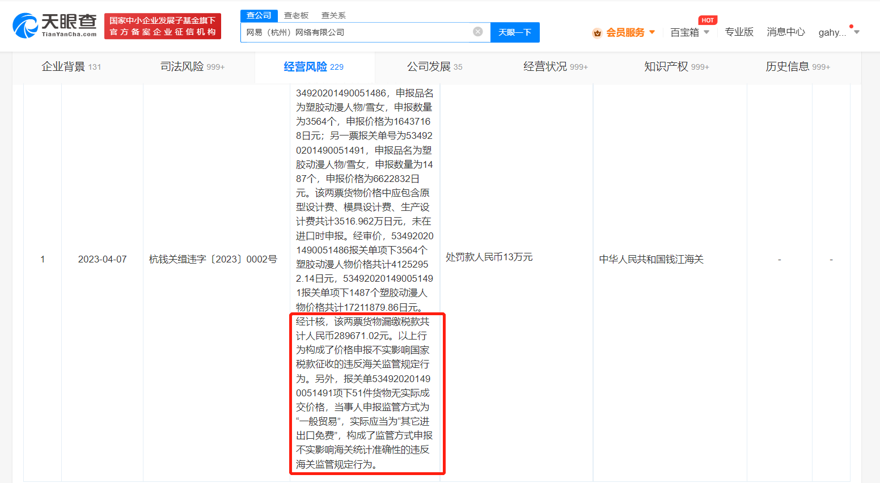The image size is (880, 483).
Task: Expand the 百宝箱 dropdown menu
Action: coord(689,33)
